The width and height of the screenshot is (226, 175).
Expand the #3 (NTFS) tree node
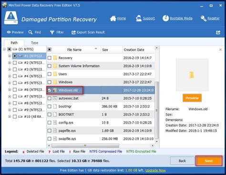tap(10, 69)
